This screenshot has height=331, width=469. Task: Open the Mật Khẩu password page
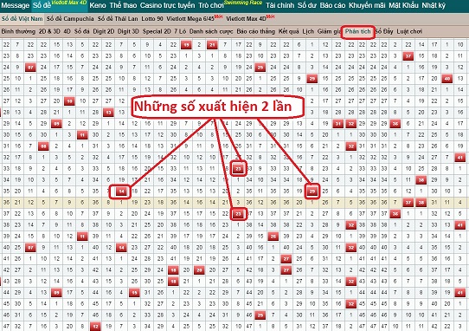point(403,5)
